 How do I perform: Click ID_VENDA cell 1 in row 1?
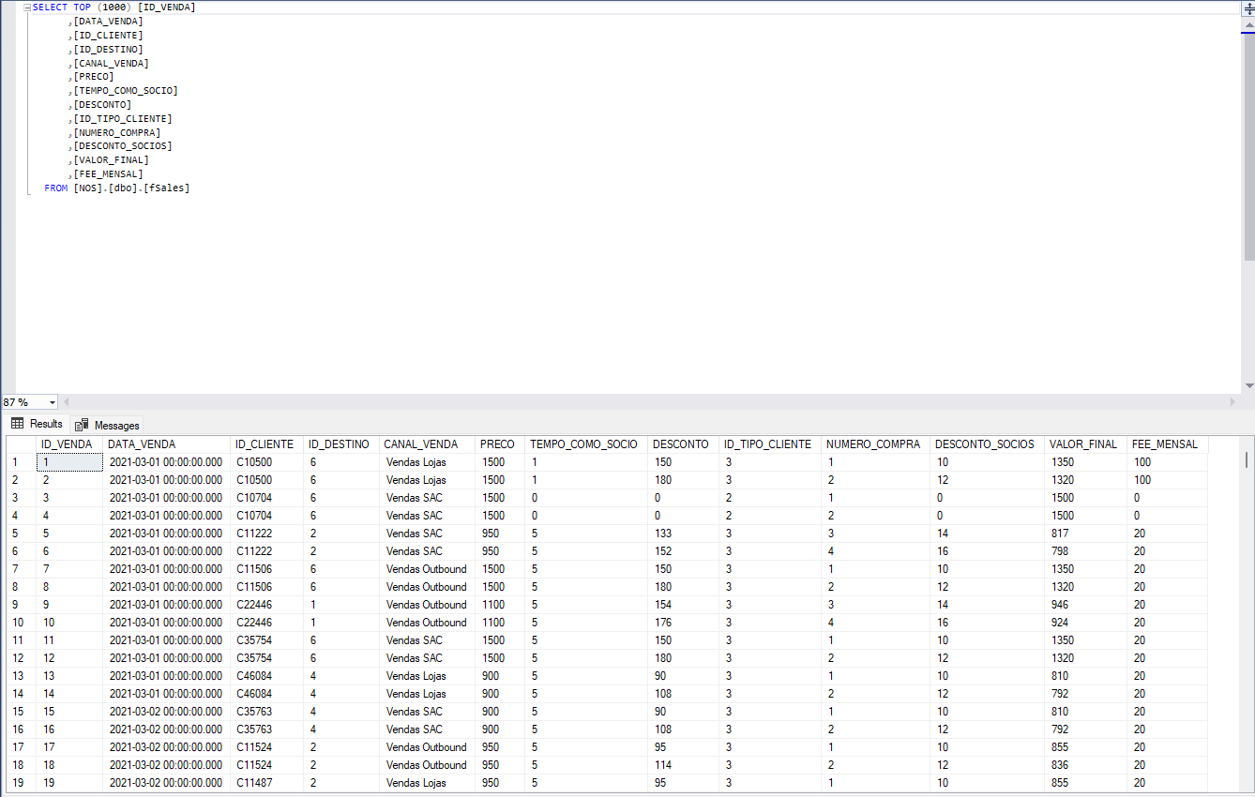coord(69,462)
